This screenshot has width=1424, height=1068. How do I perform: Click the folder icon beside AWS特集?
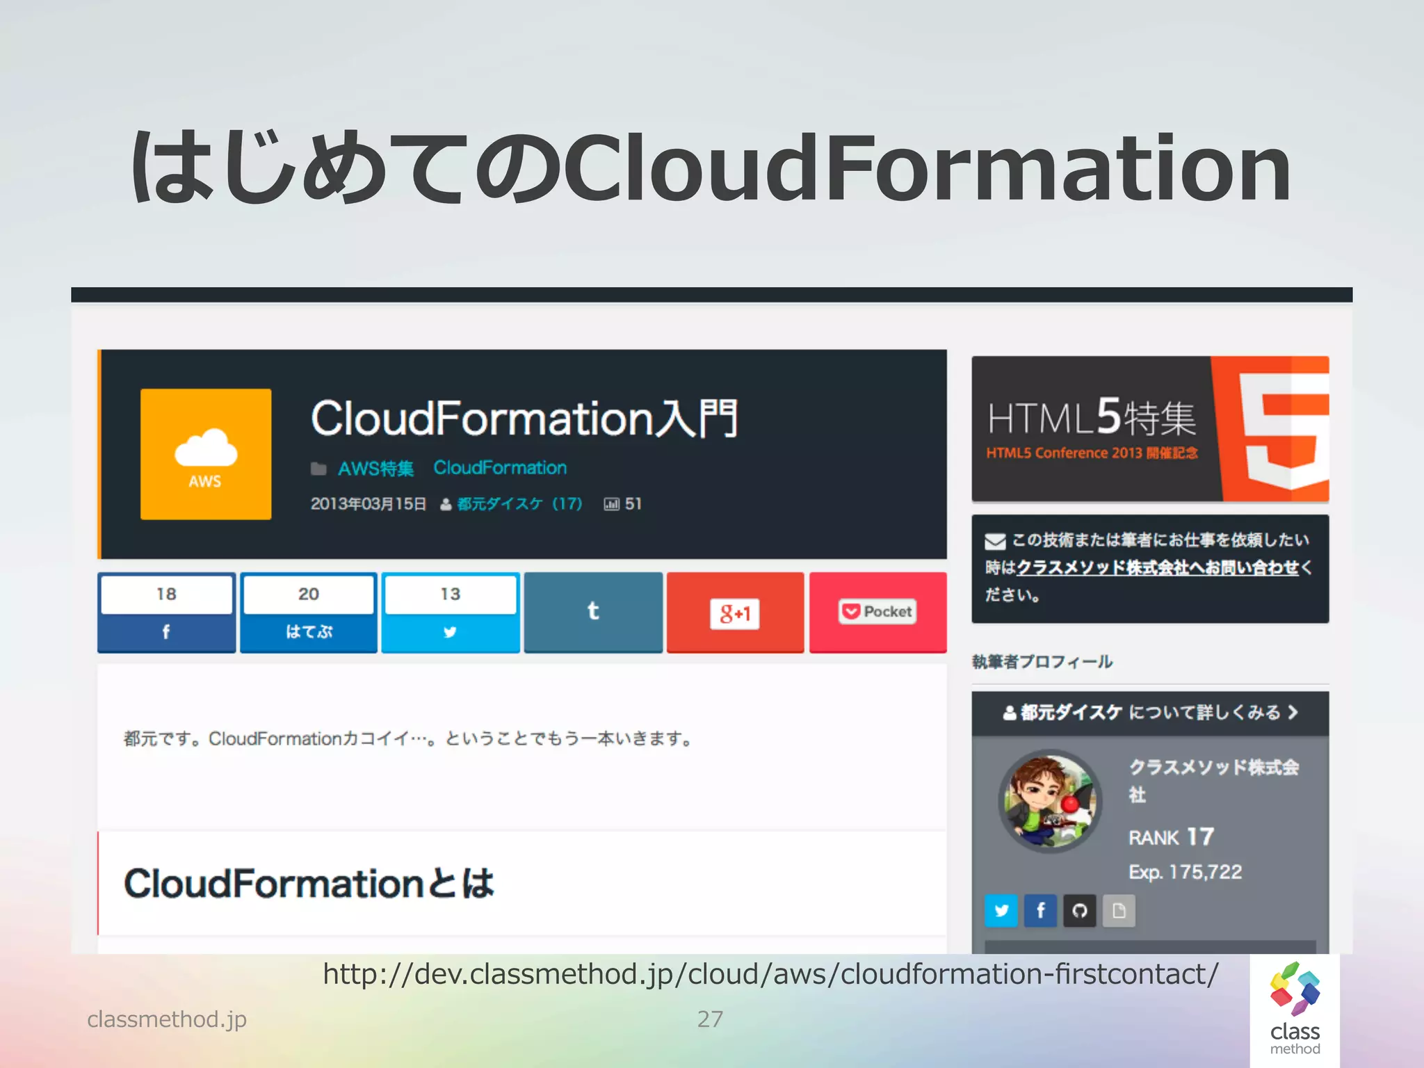[x=318, y=469]
